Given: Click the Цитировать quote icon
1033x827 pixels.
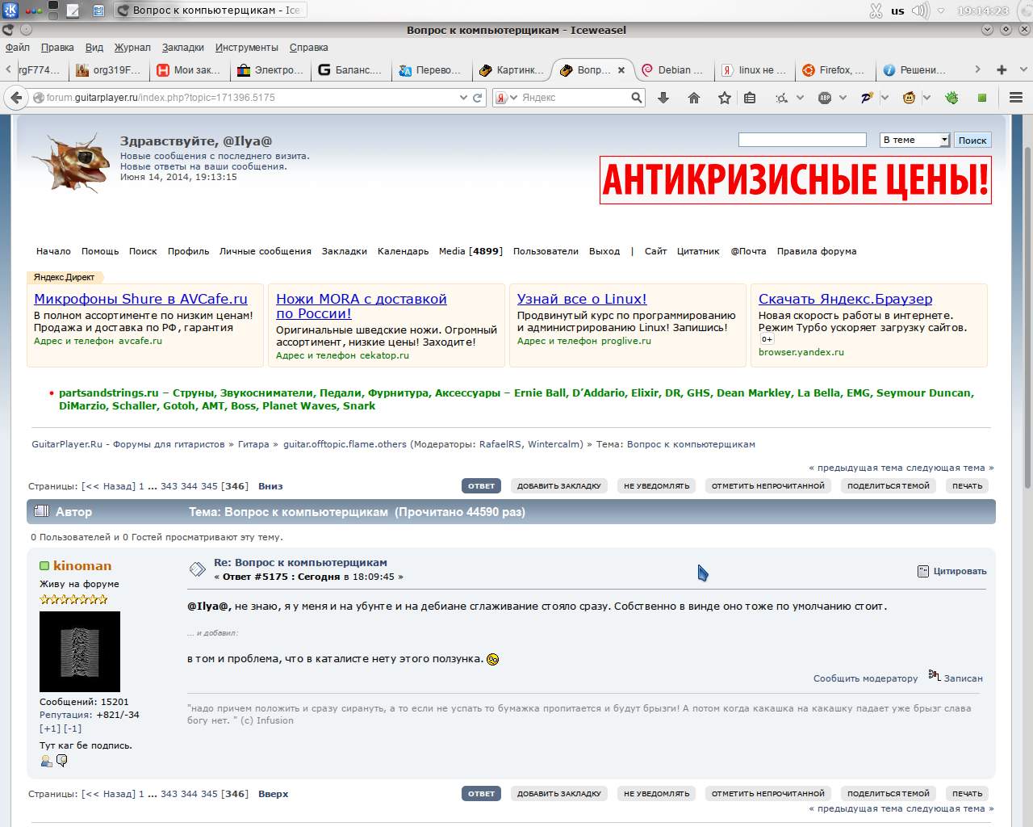Looking at the screenshot, I should click(923, 571).
